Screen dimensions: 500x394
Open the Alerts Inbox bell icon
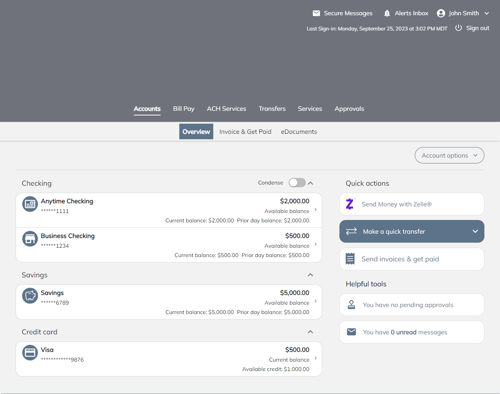click(387, 13)
